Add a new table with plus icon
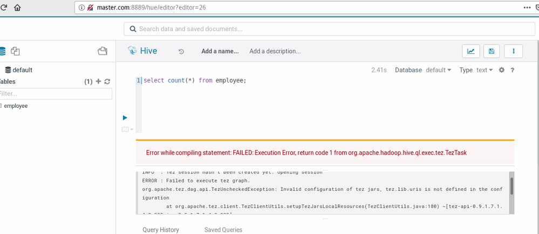Screen dimensions: 539x234 tap(98, 81)
